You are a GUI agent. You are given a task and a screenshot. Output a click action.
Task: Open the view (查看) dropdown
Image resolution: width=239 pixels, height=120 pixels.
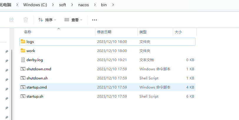(x=73, y=20)
